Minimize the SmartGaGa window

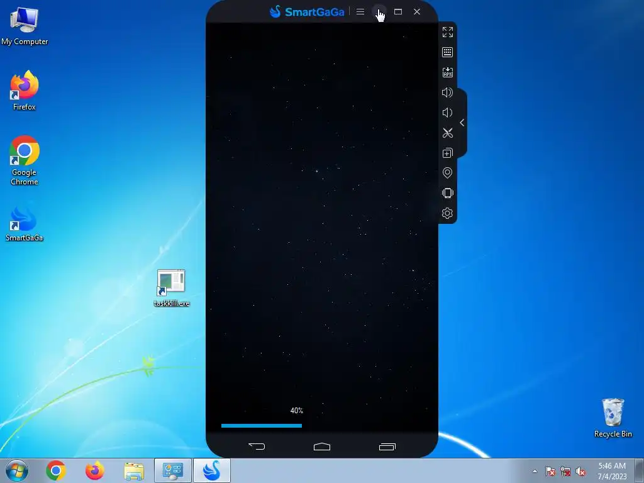tap(379, 12)
